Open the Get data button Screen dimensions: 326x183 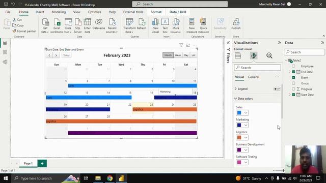(45, 26)
